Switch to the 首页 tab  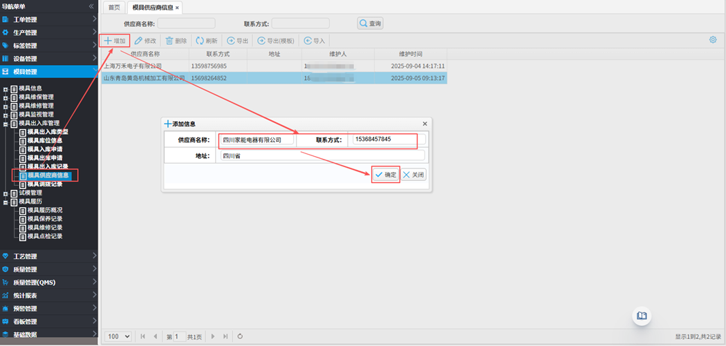pos(114,8)
